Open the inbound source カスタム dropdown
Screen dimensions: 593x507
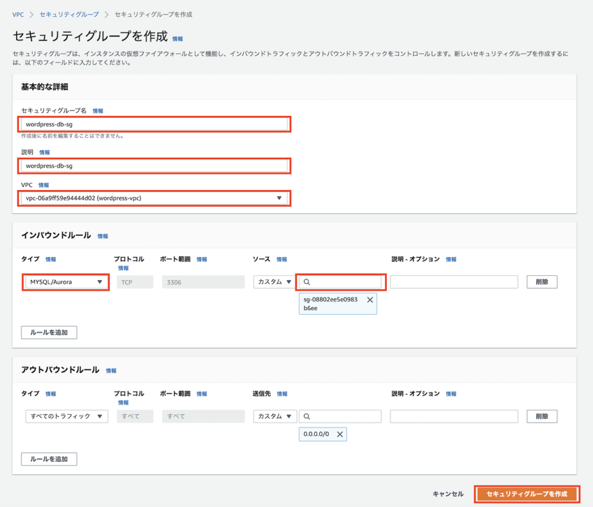click(x=274, y=282)
